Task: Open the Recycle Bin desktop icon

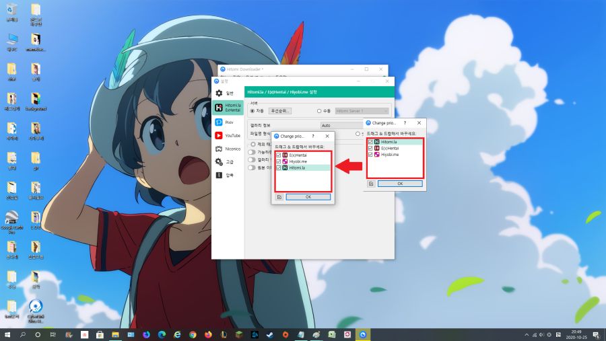Action: click(x=11, y=11)
